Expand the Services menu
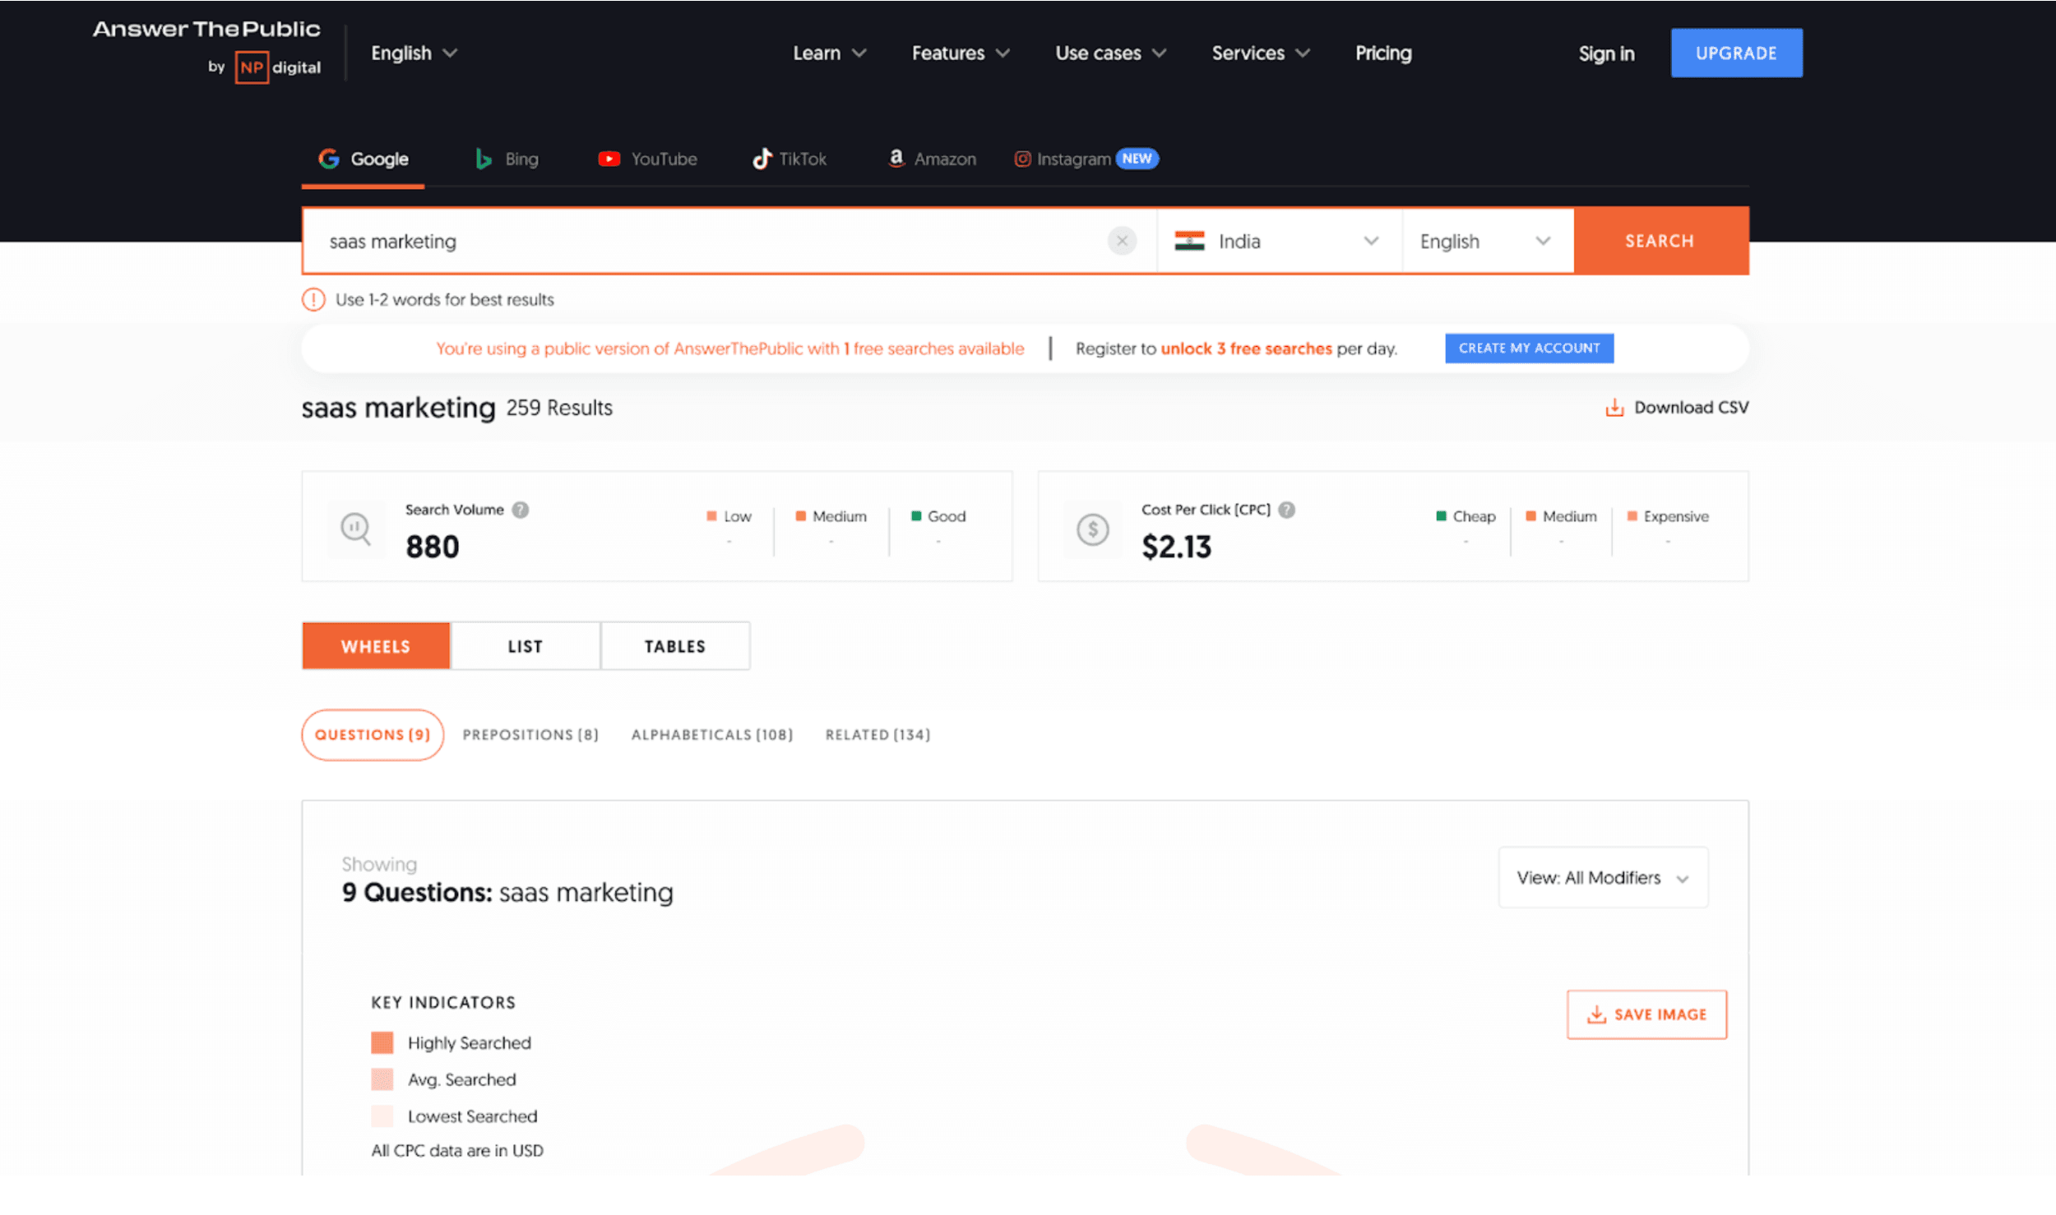This screenshot has height=1215, width=2056. click(1260, 53)
